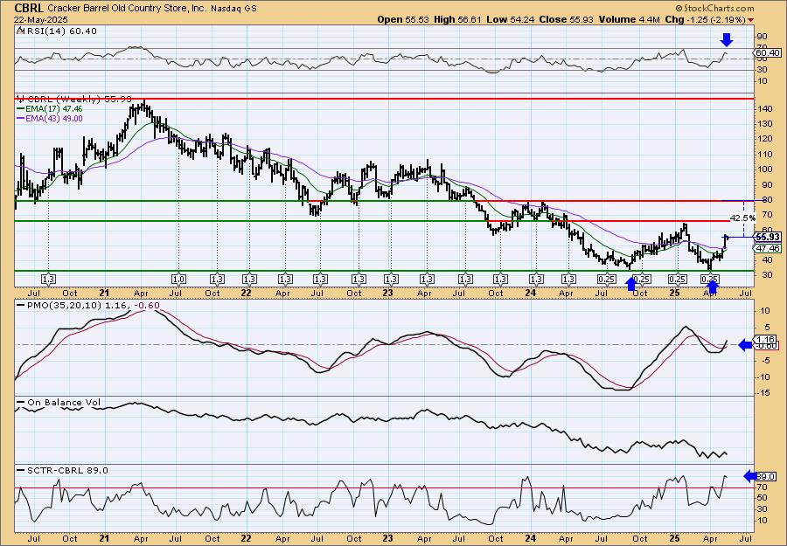Click the 110 price axis label
Viewport: 787px width, 546px height.
[765, 154]
